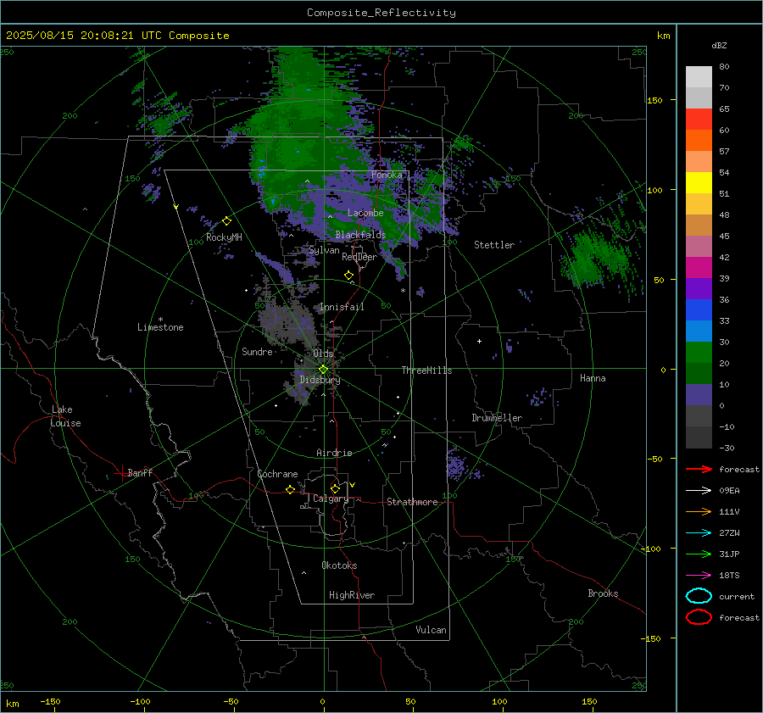Click the Calgary city label

tap(331, 499)
